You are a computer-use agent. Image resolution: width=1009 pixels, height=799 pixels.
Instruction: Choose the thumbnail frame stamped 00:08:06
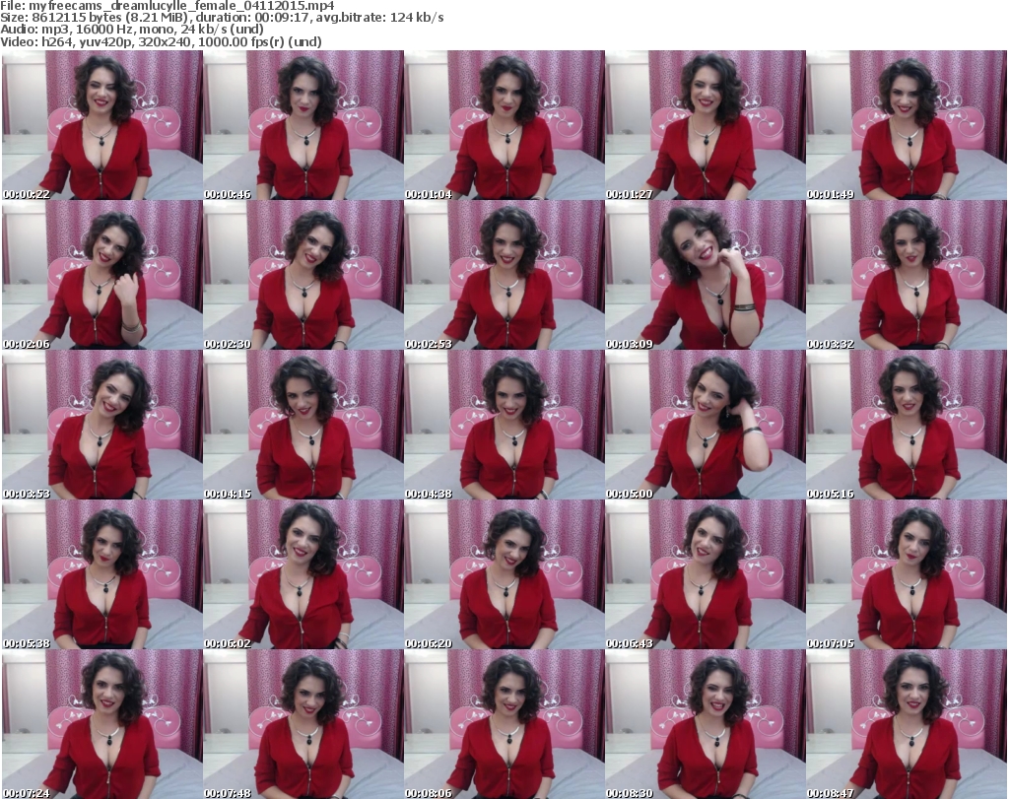point(504,724)
